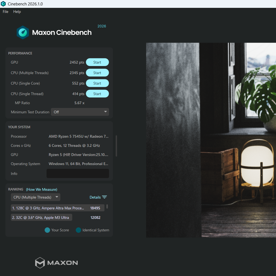The height and width of the screenshot is (276, 276).
Task: Open the Details filter icon in Ranking
Action: click(x=104, y=197)
